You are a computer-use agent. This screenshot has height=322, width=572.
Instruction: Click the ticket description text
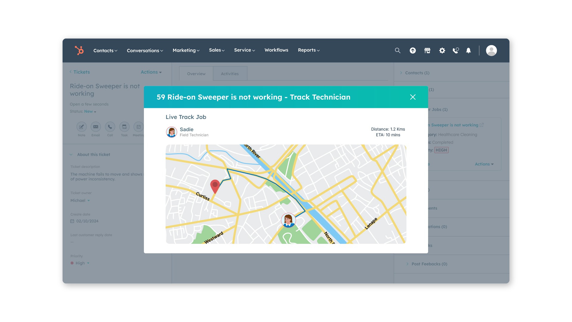(x=107, y=177)
